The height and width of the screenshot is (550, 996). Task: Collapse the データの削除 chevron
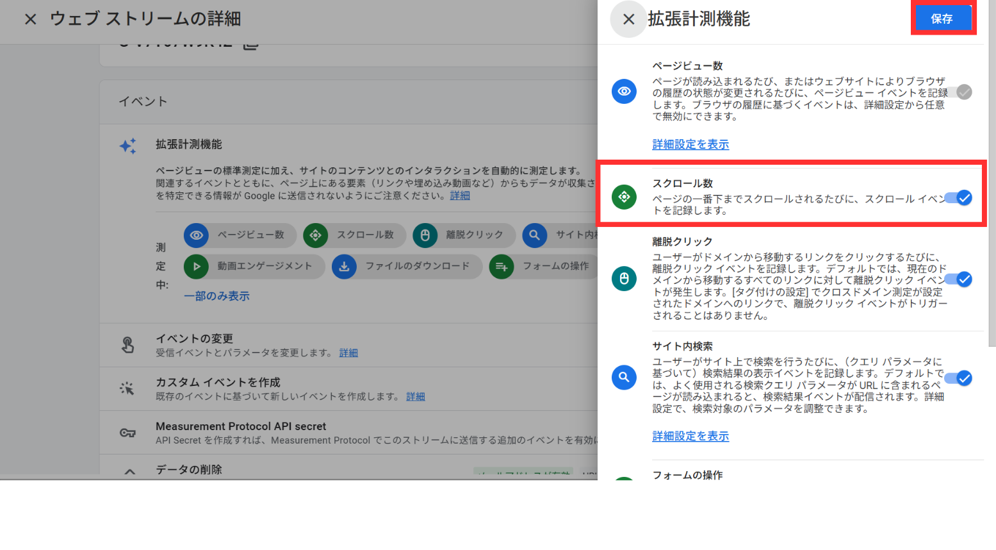(x=129, y=472)
